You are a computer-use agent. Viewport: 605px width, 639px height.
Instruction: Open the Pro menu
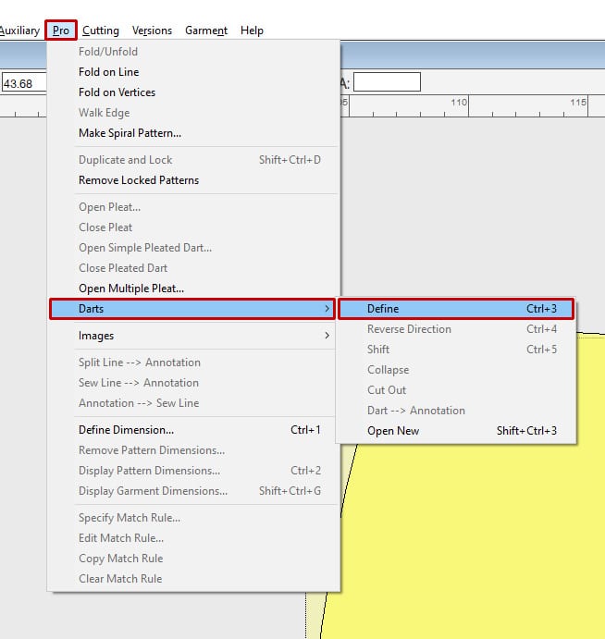point(61,31)
